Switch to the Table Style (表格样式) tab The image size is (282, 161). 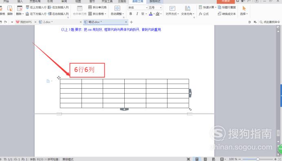click(x=155, y=2)
